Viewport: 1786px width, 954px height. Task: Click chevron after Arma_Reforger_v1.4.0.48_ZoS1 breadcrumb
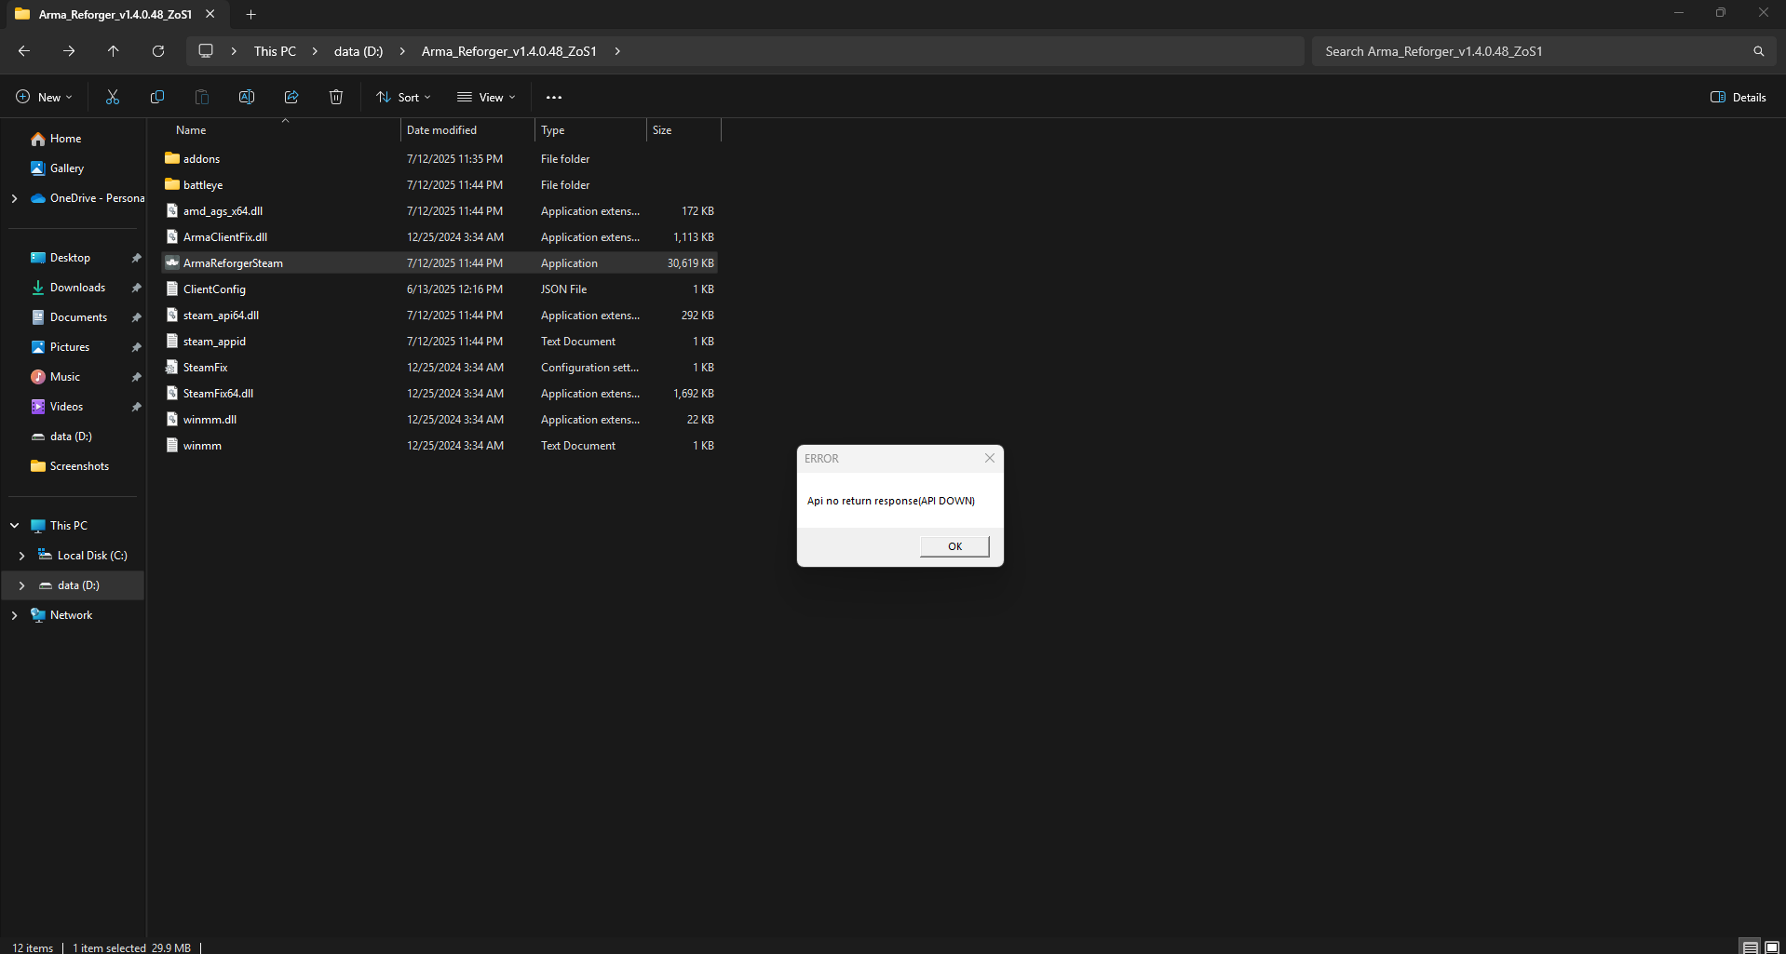(617, 51)
